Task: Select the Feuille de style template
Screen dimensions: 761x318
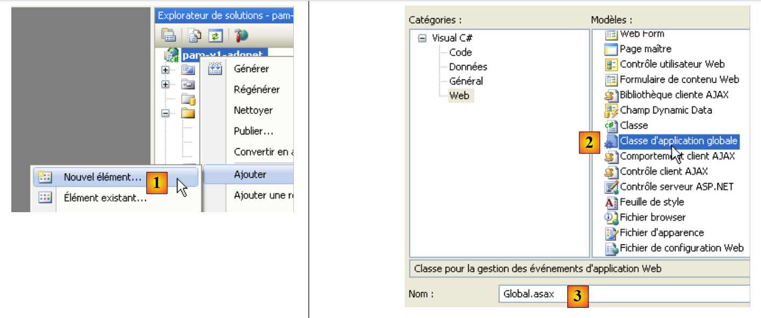Action: [652, 202]
